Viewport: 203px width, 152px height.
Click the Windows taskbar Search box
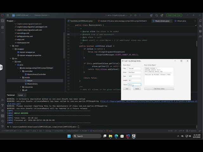pos(87,136)
